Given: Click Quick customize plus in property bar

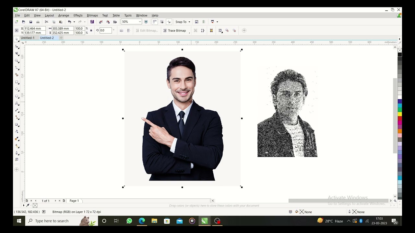Looking at the screenshot, I should pos(244,30).
